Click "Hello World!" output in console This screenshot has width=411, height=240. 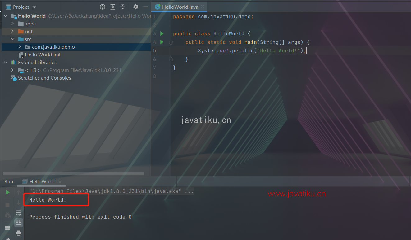(48, 200)
